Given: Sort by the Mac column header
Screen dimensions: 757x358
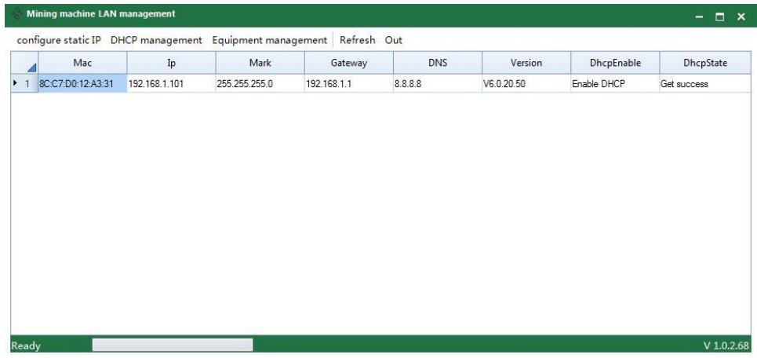Looking at the screenshot, I should tap(82, 62).
